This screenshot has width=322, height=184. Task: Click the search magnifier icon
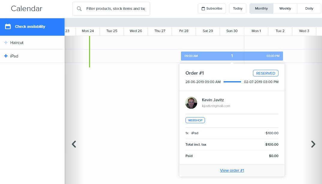pyautogui.click(x=79, y=9)
